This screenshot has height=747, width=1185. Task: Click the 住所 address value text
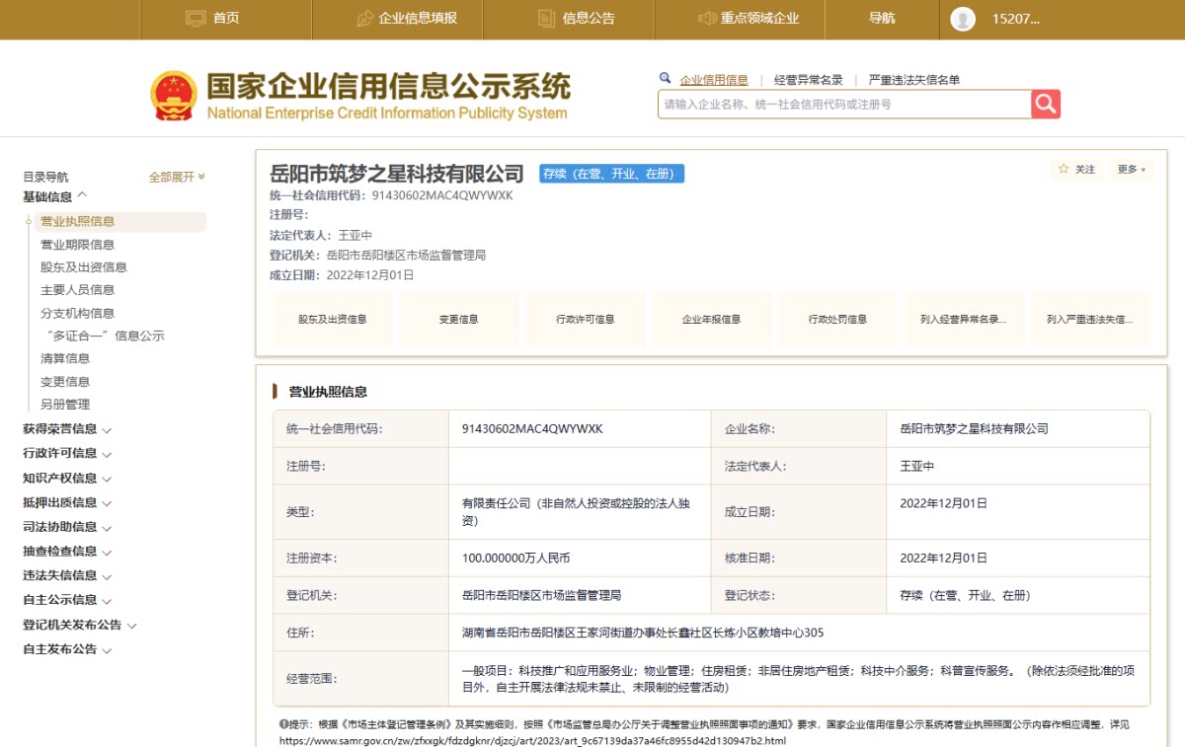[643, 633]
